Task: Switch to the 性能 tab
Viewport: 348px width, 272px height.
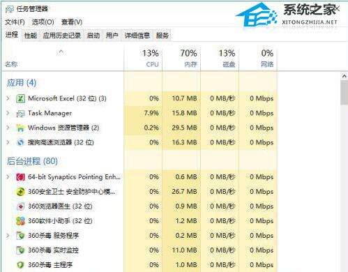Action: click(31, 36)
